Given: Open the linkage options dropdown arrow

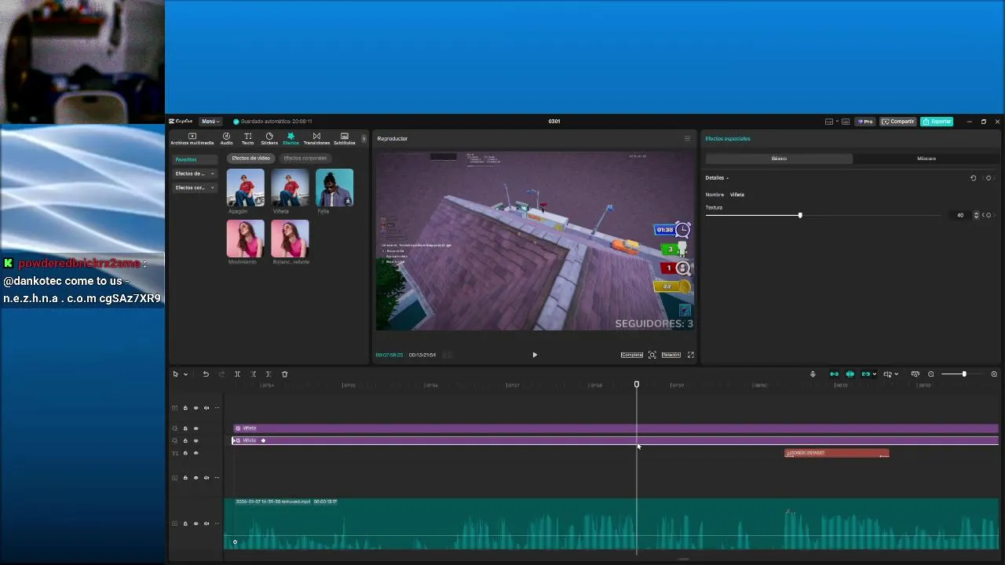Looking at the screenshot, I should pyautogui.click(x=875, y=374).
